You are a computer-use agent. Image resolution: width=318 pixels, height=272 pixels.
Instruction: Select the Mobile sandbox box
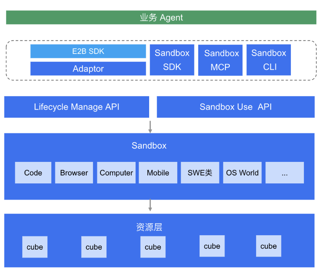tap(158, 173)
